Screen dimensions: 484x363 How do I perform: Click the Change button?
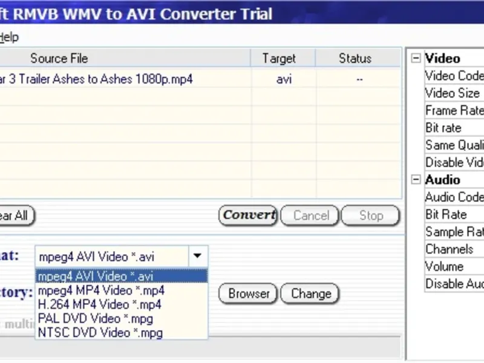310,293
